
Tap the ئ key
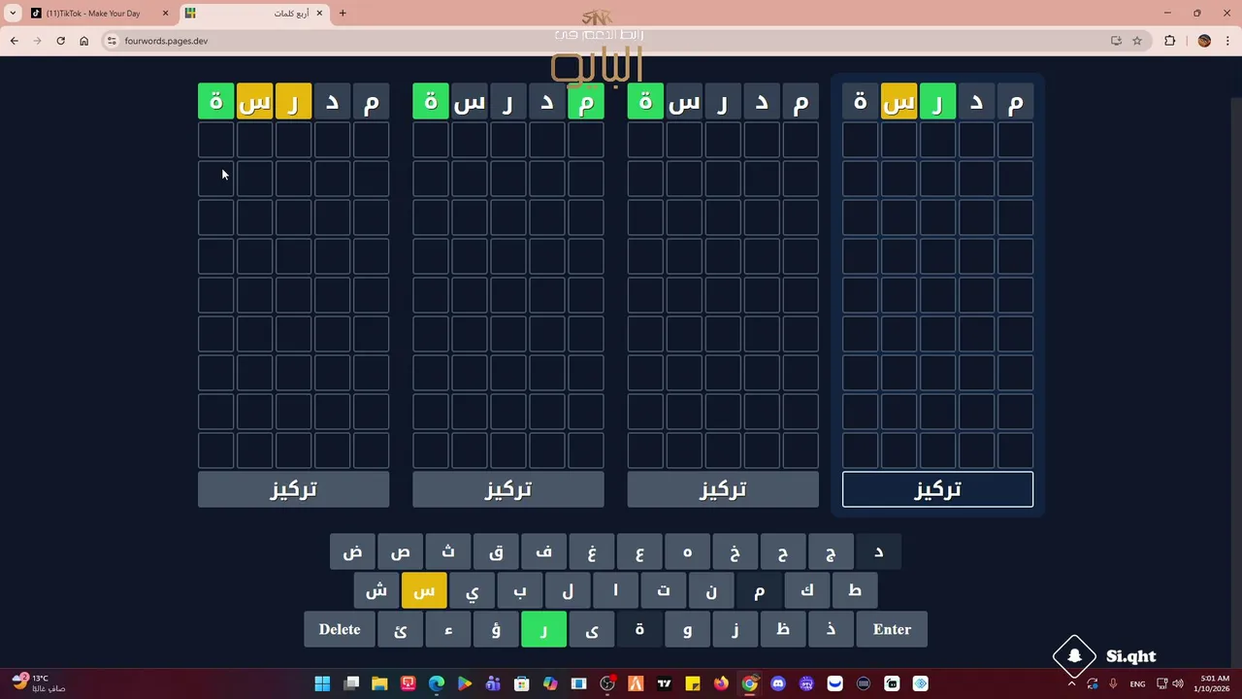(x=400, y=629)
